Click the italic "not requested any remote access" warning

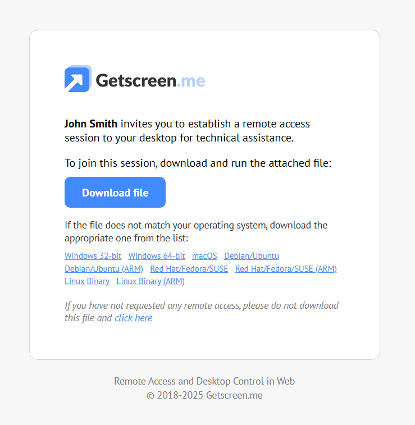point(201,306)
